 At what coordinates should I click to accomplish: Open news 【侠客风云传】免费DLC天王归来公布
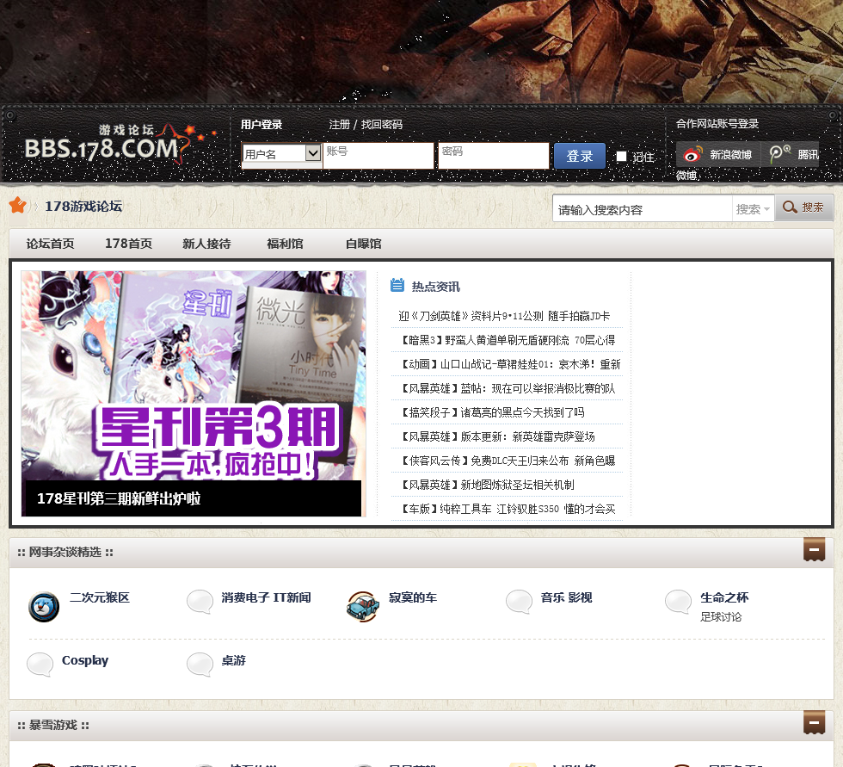coord(507,461)
